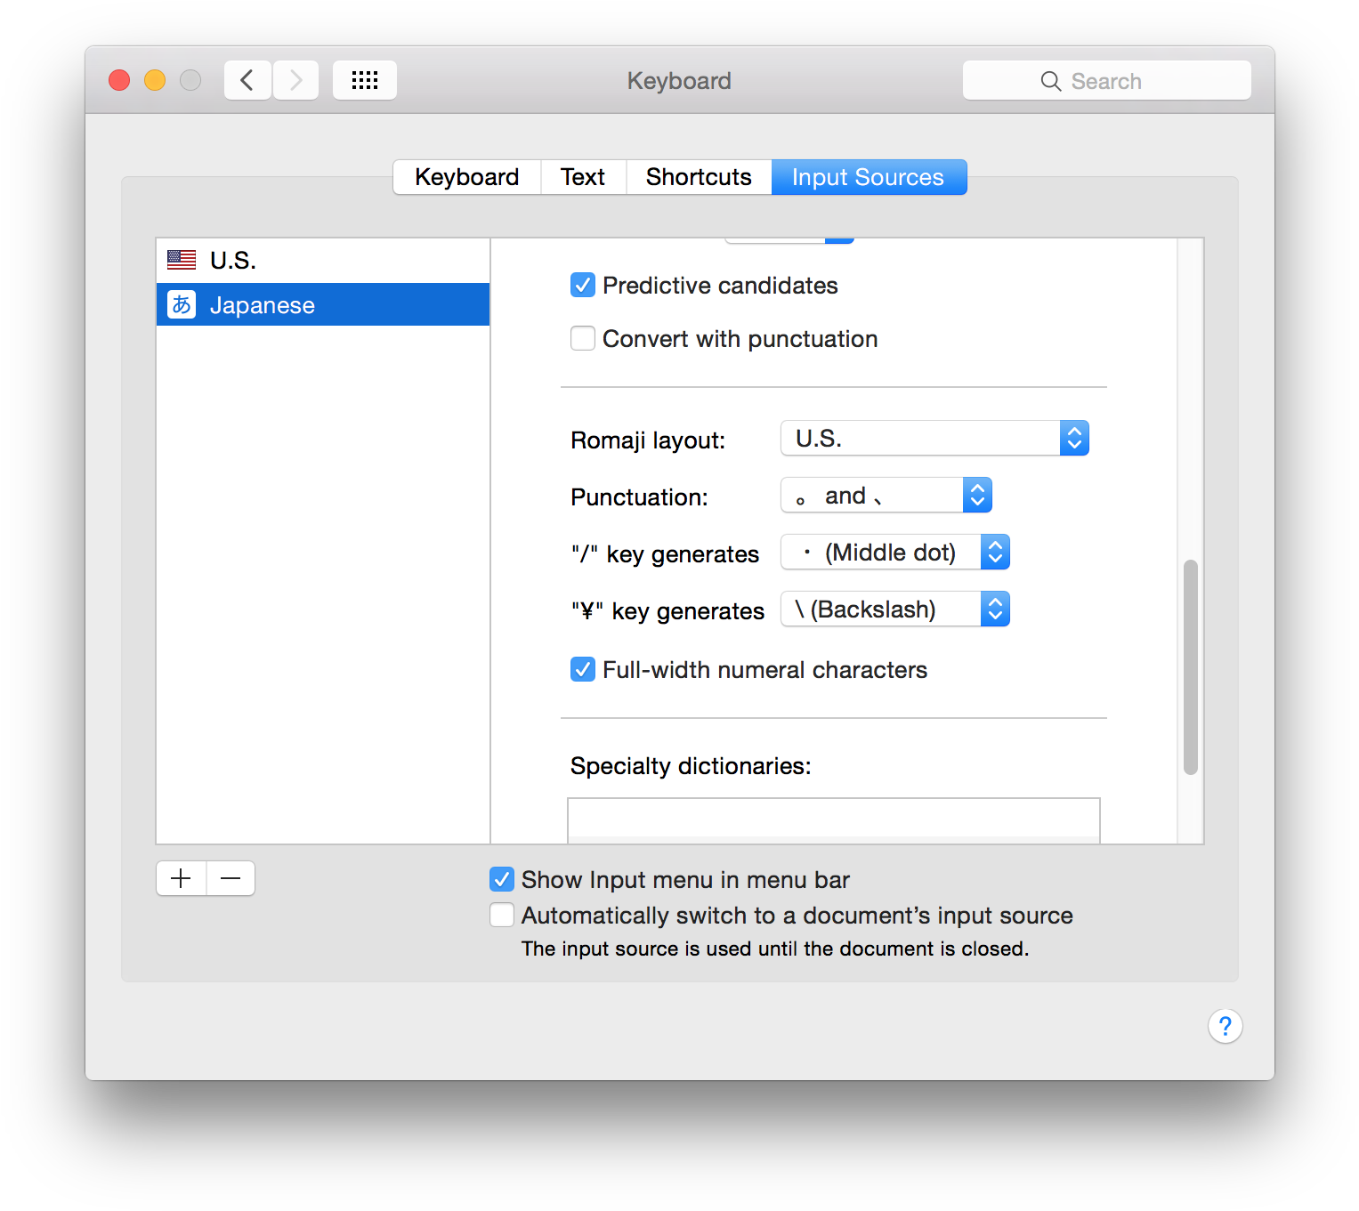
Task: Open the Show All preferences grid icon
Action: (364, 79)
